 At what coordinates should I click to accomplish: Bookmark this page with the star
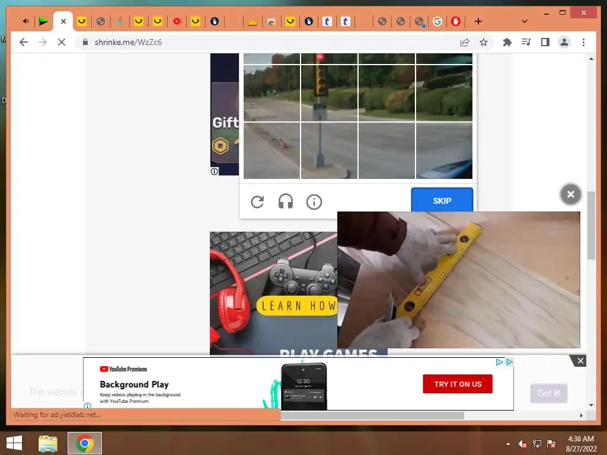tap(484, 42)
